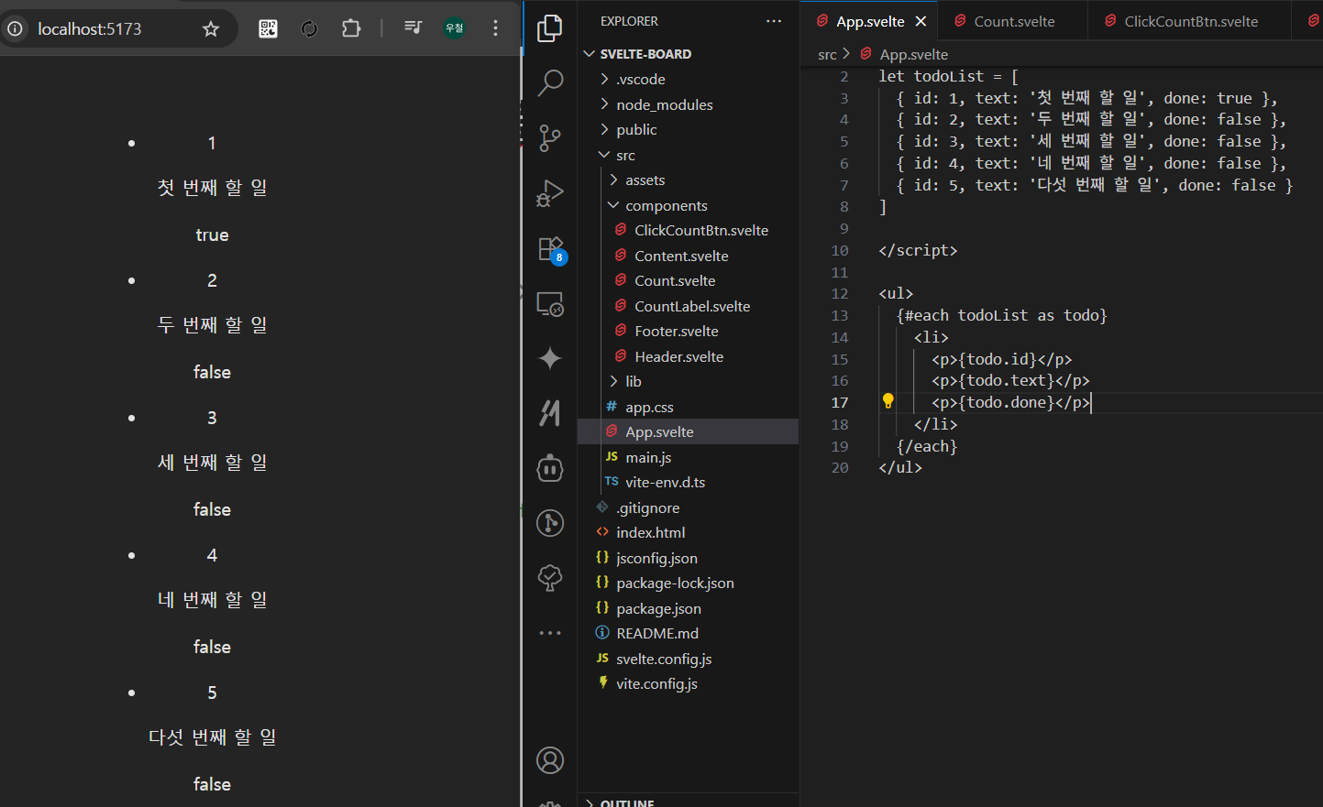The width and height of the screenshot is (1323, 807).
Task: Open index.html in the file tree
Action: pos(689,532)
